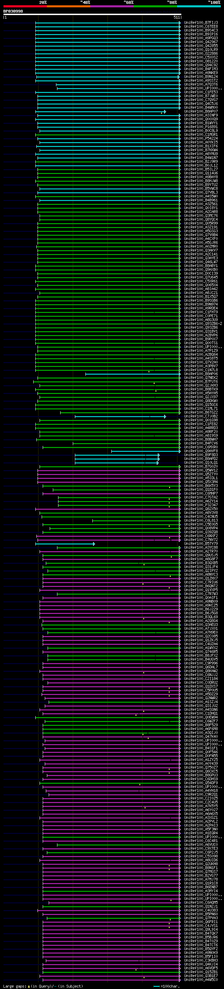The height and width of the screenshot is (989, 224).
Task: Click hit UniRef100_A9PGQ3
Action: tap(201, 38)
